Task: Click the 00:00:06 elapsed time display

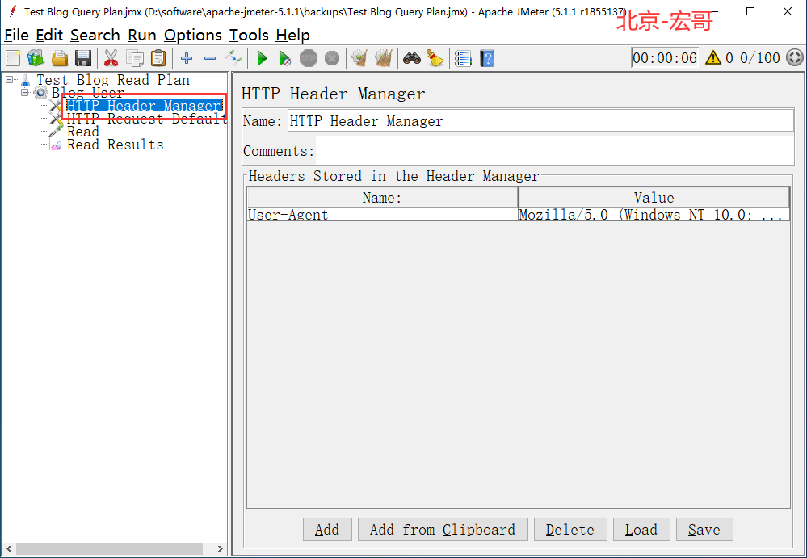Action: 665,57
